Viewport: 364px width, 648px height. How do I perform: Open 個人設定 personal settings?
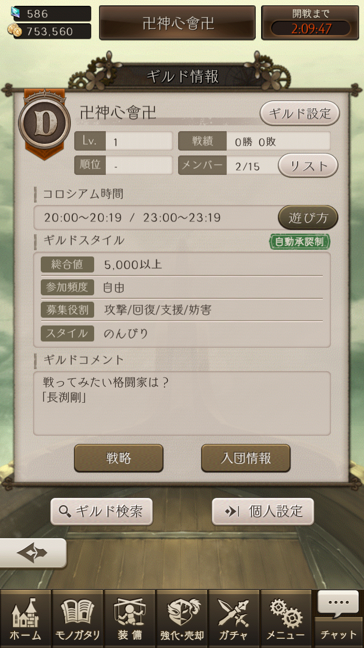[263, 512]
